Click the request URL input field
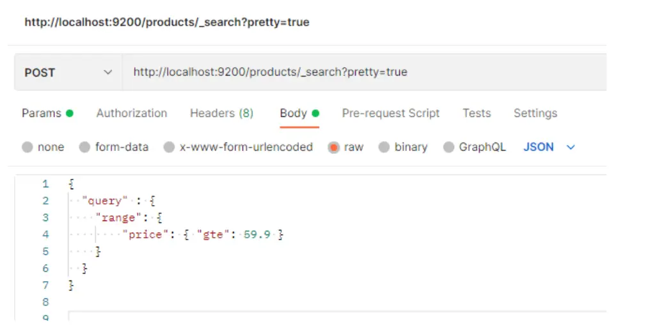 (358, 72)
